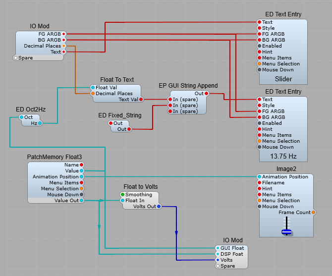Screen dimensions: 332x276
Task: Select the Value Out pin on PatchMemory Float3
Action: pos(82,201)
